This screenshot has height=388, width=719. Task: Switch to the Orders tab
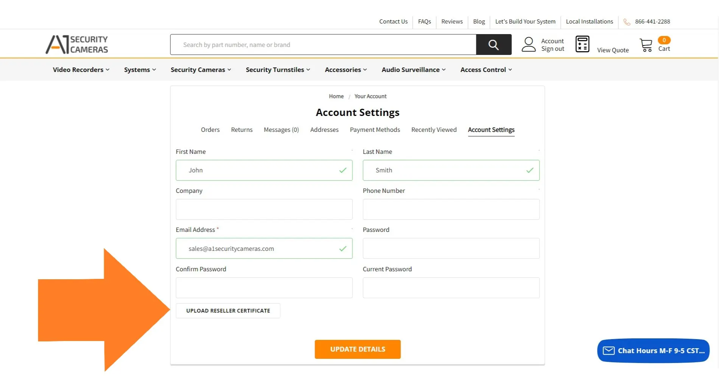210,130
